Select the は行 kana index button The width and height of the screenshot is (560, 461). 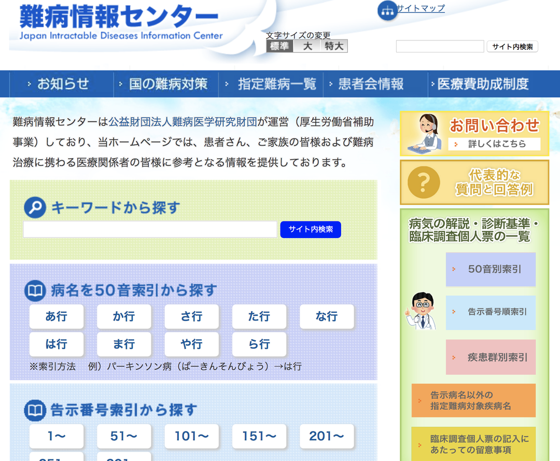click(x=57, y=344)
